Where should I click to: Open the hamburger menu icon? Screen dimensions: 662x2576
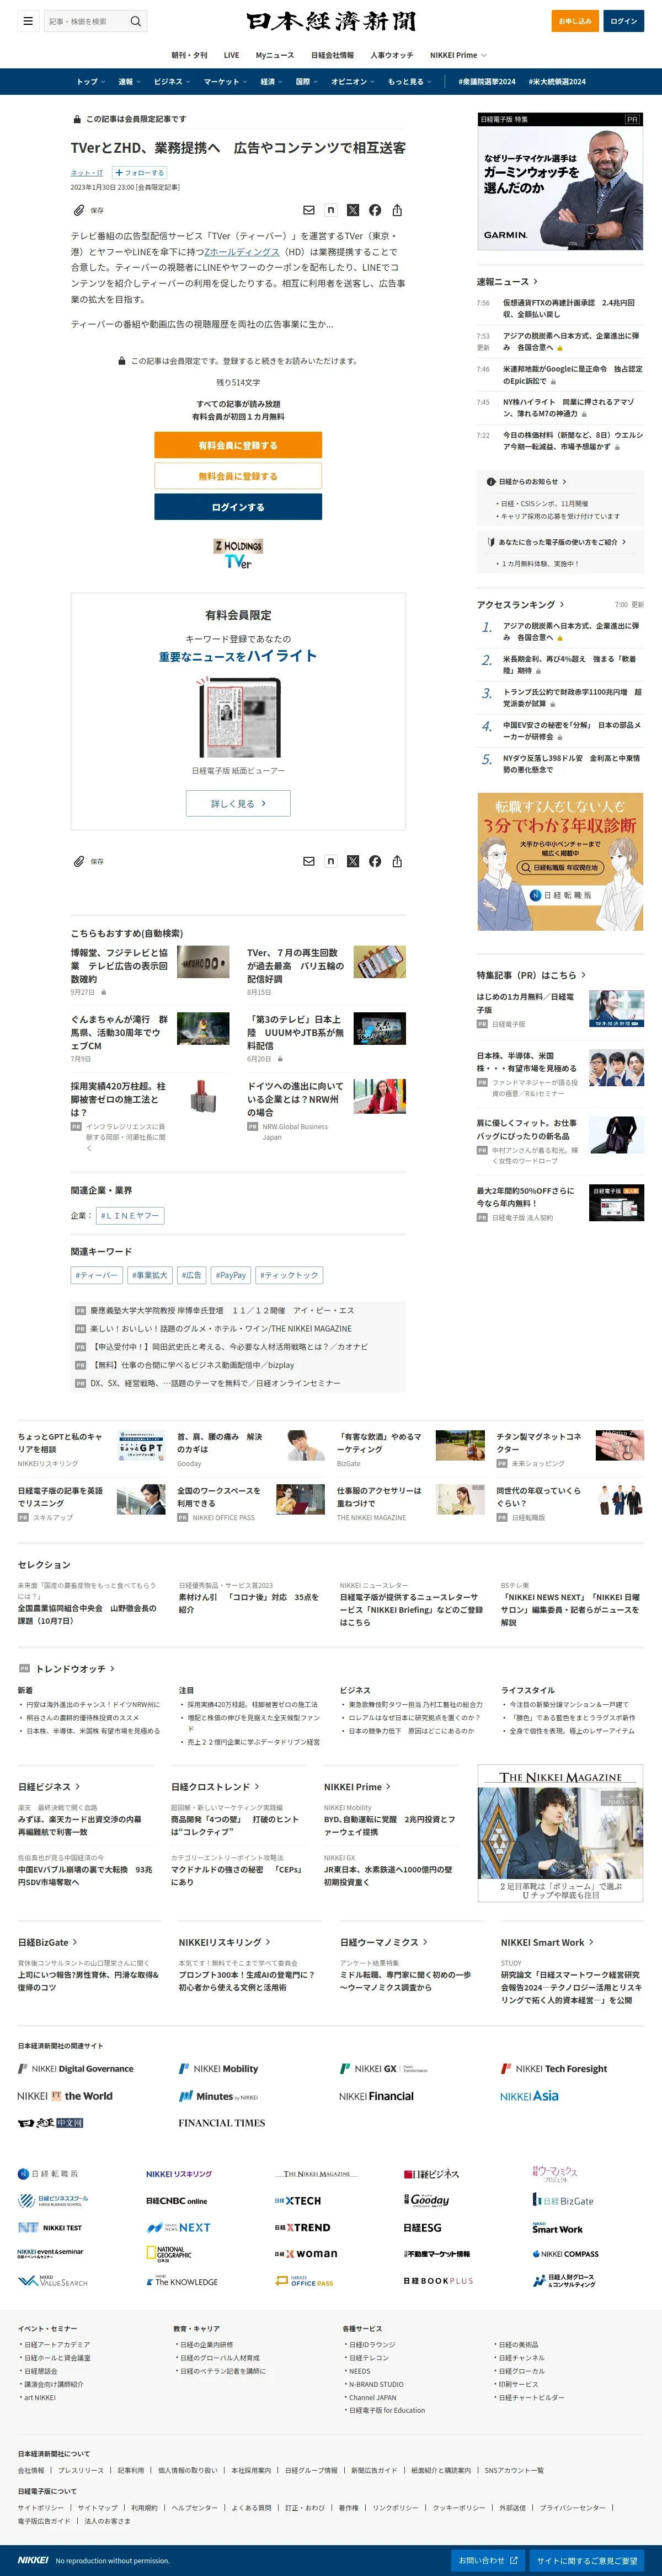pyautogui.click(x=28, y=21)
